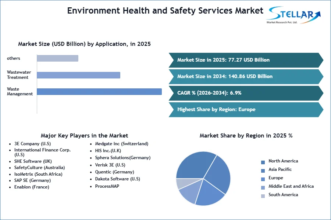Click 'HIS Inc.(U.K)' list entry
Image resolution: width=331 pixels, height=220 pixels.
(x=108, y=151)
